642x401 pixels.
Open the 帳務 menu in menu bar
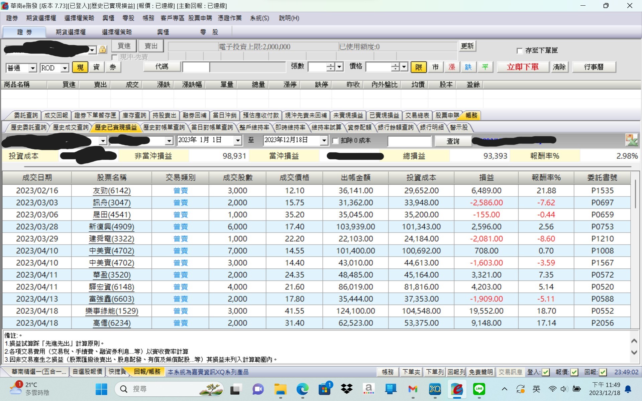click(148, 18)
